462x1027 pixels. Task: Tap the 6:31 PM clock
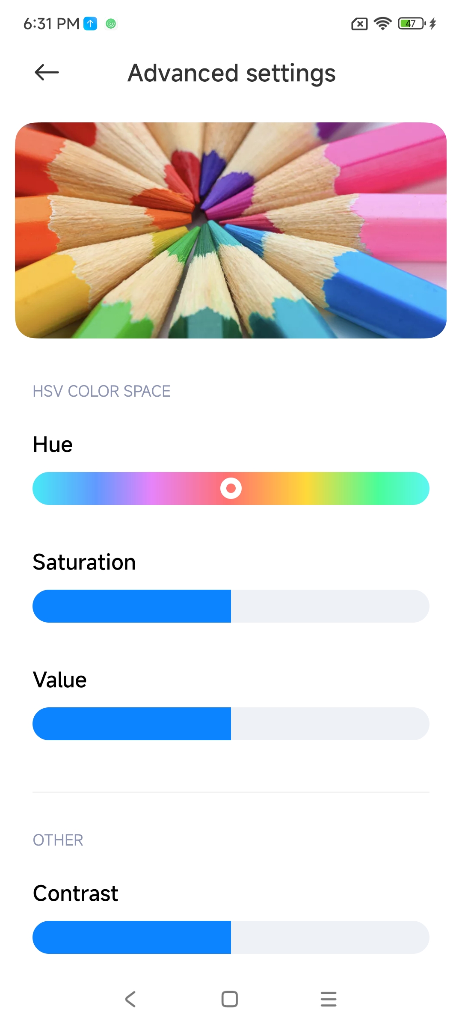51,24
